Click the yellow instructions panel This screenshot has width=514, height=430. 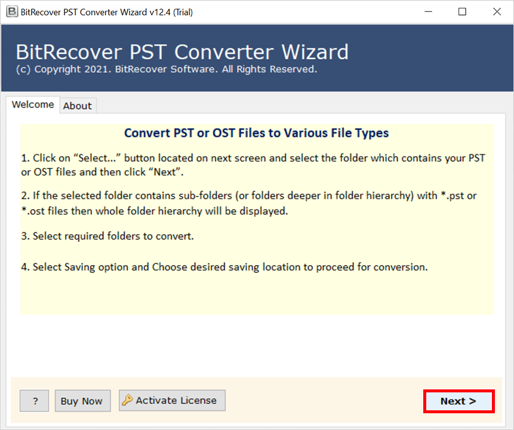coord(257,215)
